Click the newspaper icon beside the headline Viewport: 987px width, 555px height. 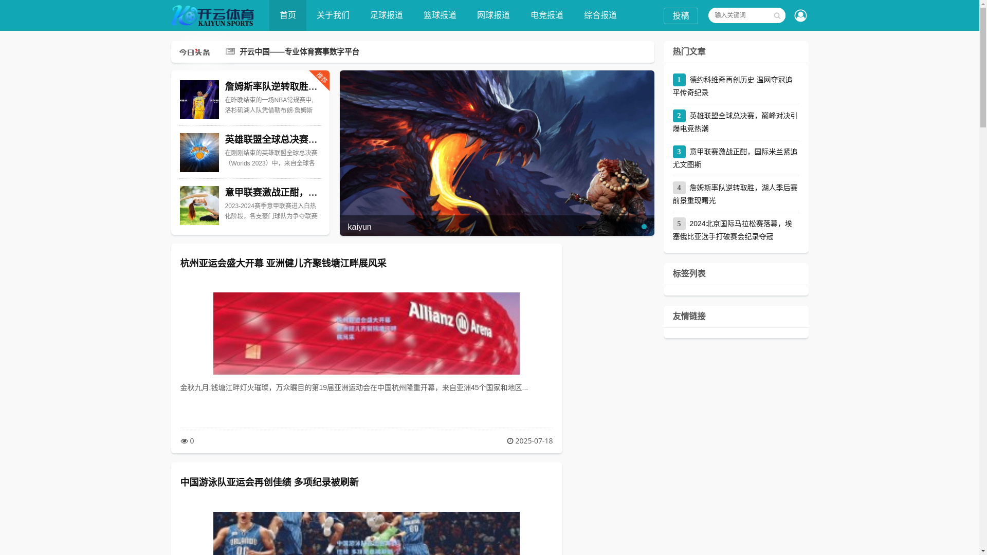(x=230, y=51)
